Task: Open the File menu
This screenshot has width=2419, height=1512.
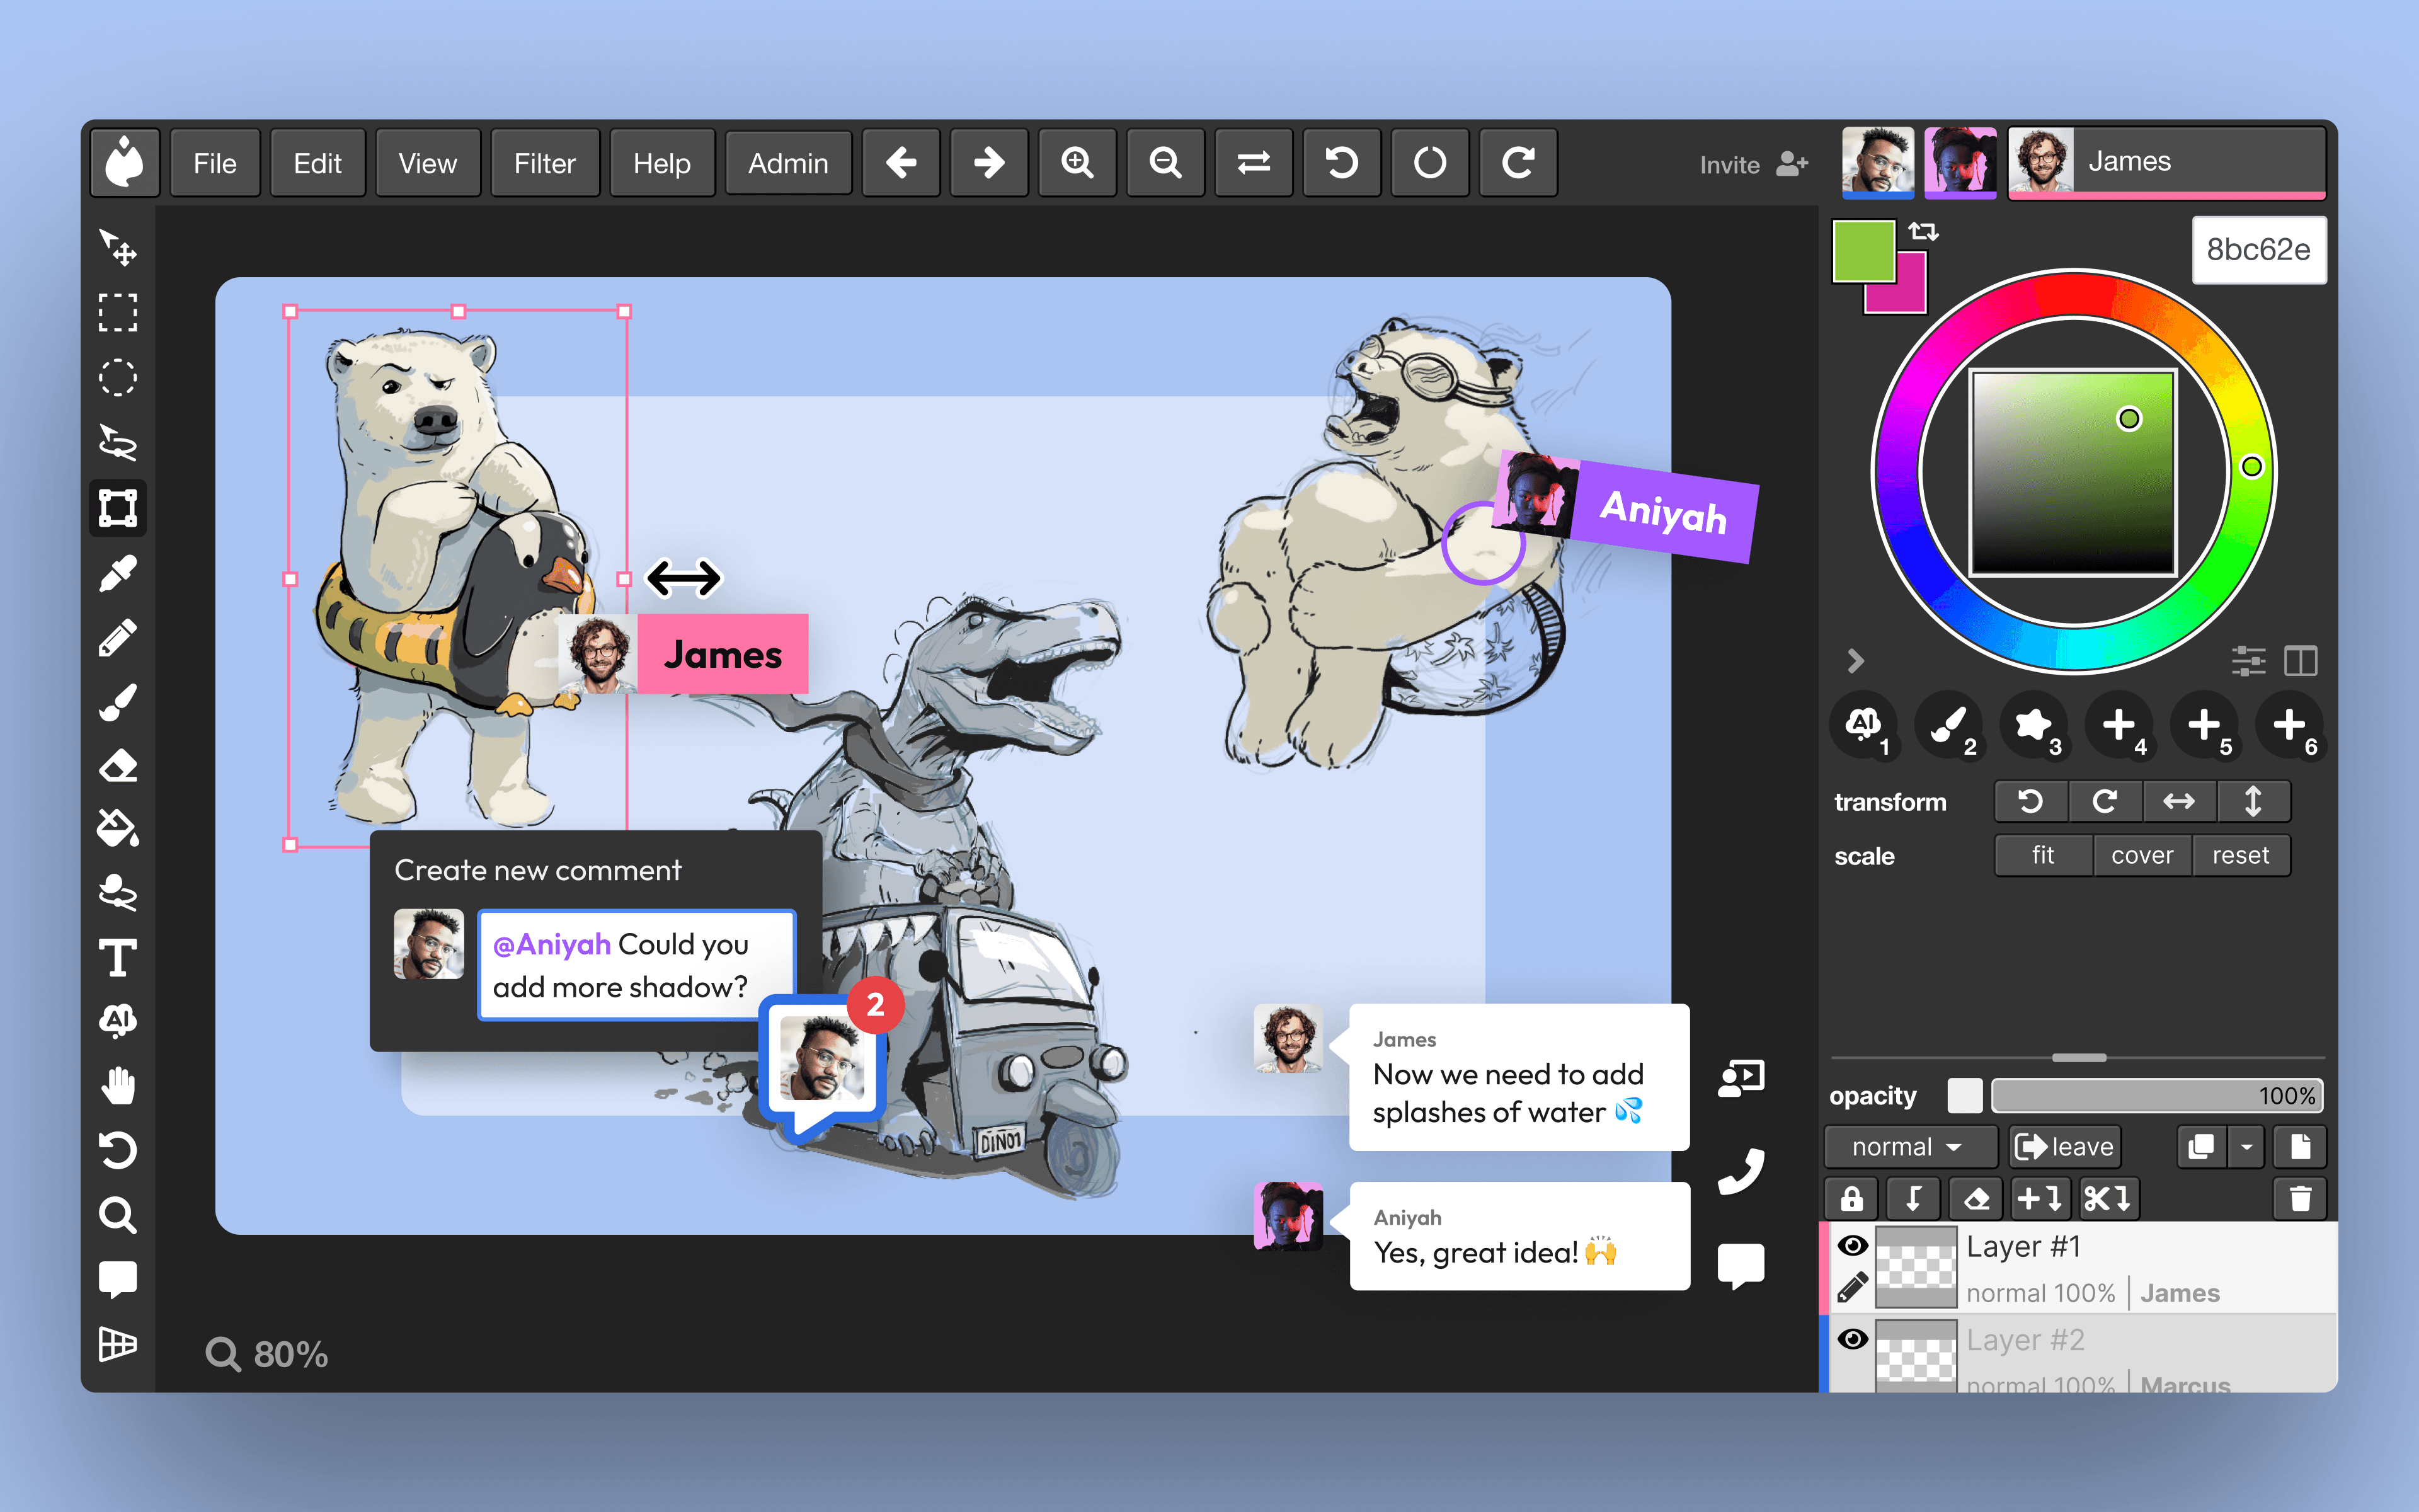Action: tap(214, 163)
